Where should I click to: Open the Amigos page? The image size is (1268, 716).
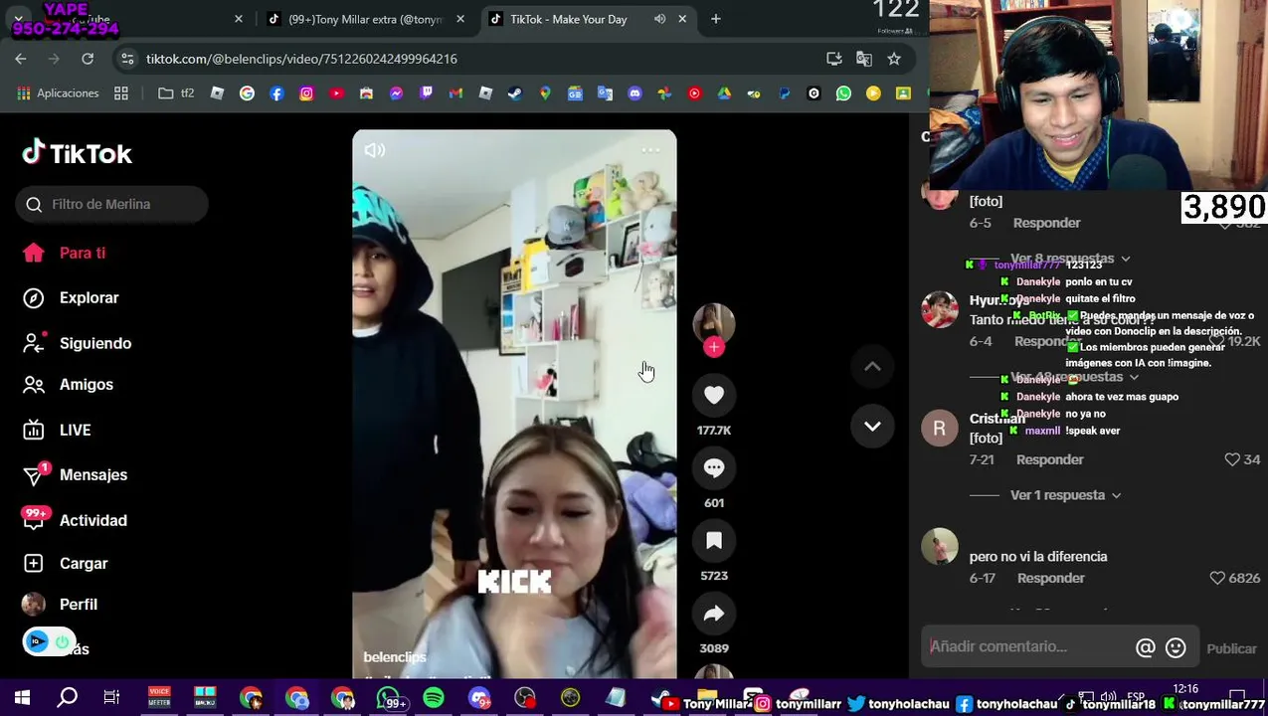point(68,384)
